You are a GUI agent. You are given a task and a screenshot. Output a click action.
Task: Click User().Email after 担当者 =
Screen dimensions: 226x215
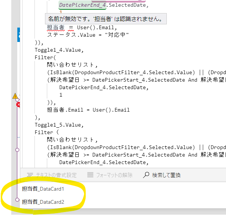pos(96,27)
